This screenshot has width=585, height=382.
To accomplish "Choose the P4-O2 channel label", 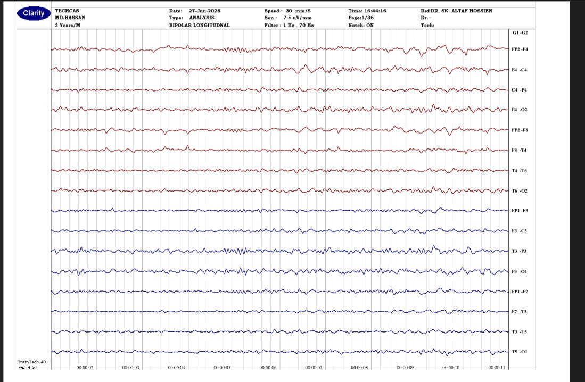I will [x=520, y=110].
